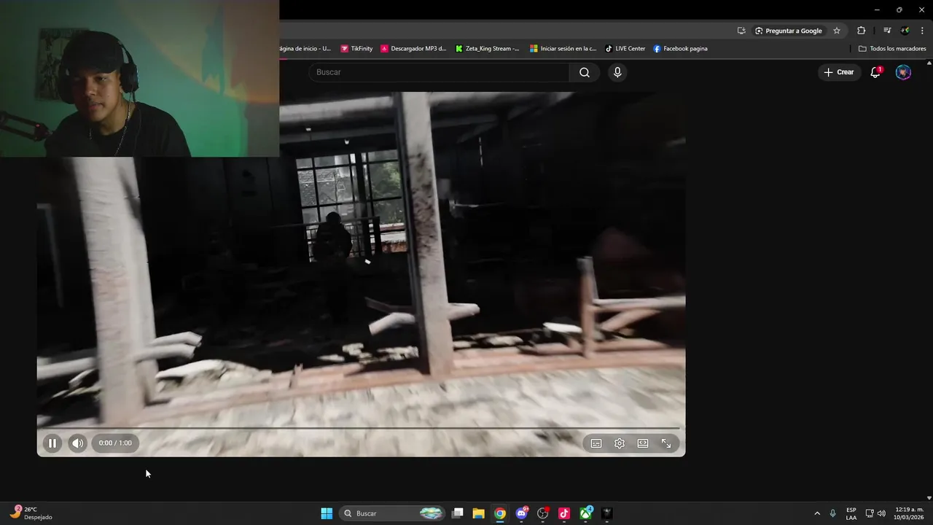Open the Iniciar sesión en la c... bookmark

563,49
